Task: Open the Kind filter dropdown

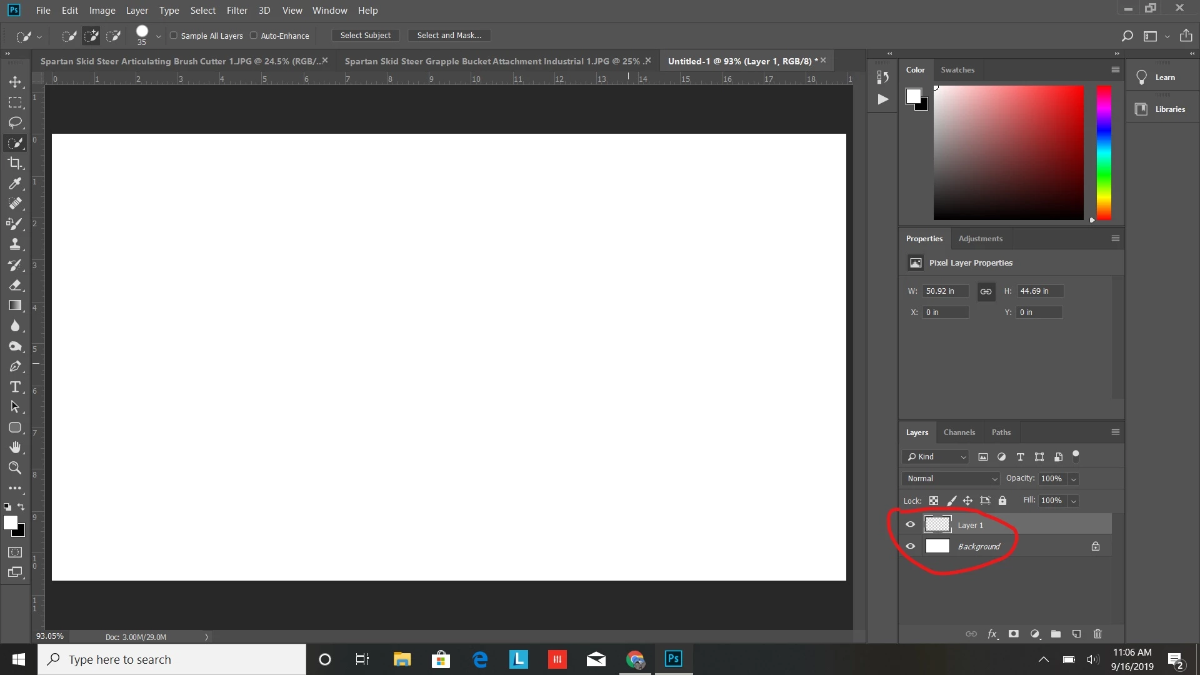Action: 936,457
